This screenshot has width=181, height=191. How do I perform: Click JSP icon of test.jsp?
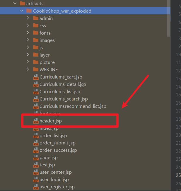tap(36, 165)
